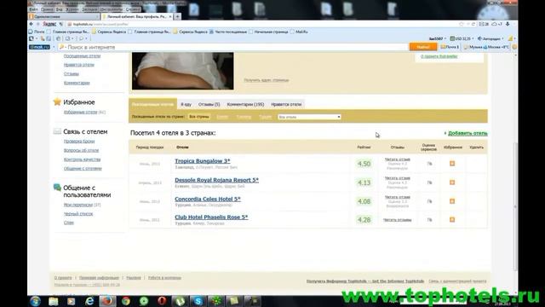Open the Часто посещаемые bookmark
Screen dimensions: 545x307
point(229,32)
